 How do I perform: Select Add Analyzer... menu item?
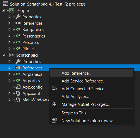[91, 97]
